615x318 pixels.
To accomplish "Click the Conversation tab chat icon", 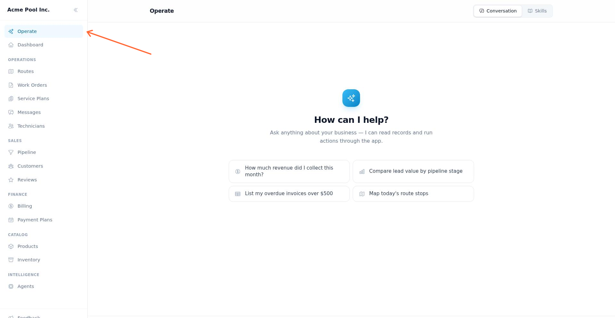I will [481, 11].
